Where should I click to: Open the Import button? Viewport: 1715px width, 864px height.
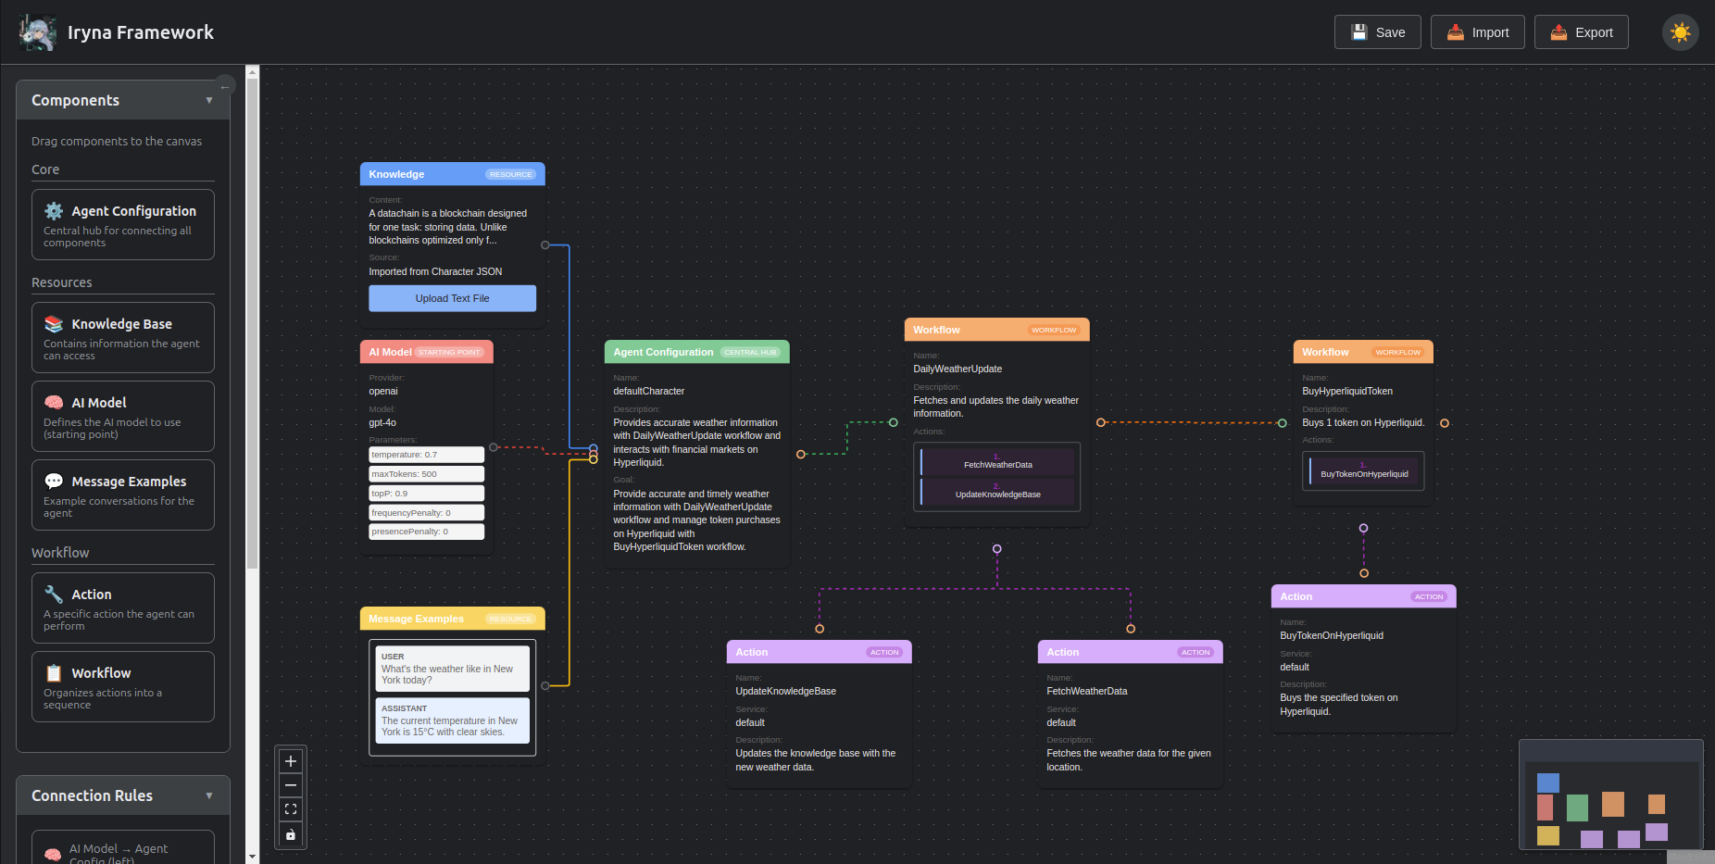coord(1478,32)
